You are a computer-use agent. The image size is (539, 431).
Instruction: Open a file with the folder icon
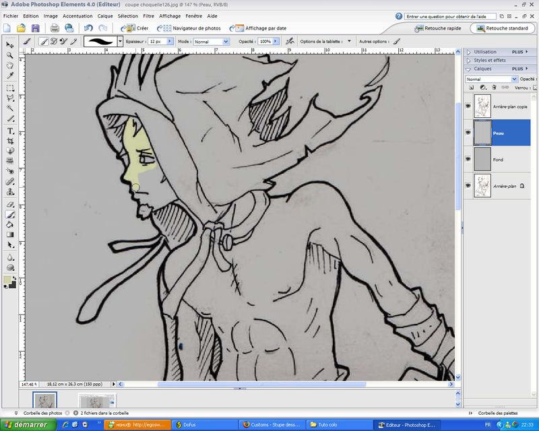[22, 28]
